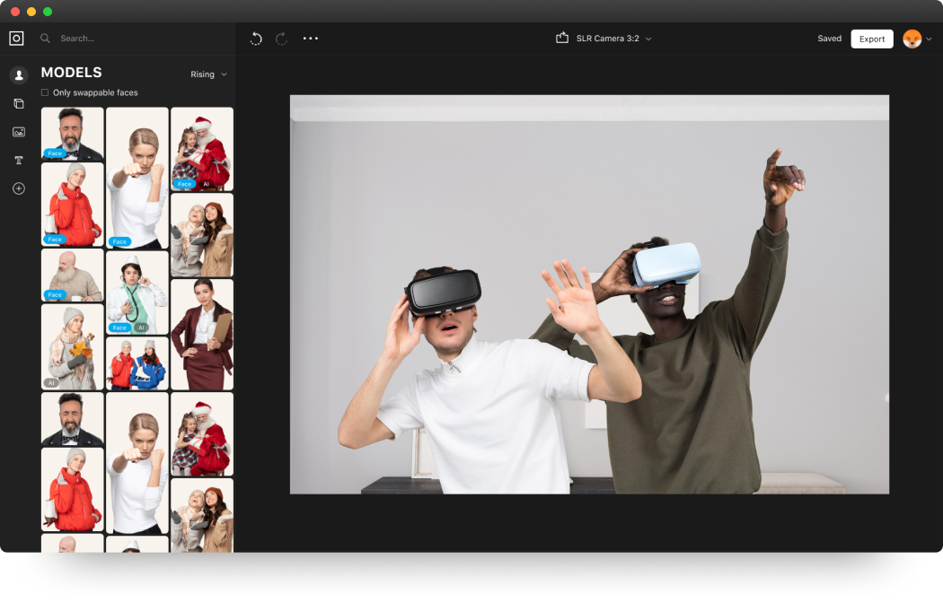Select the lower bearded man in bow tie thumbnail
Image resolution: width=943 pixels, height=603 pixels.
tap(72, 419)
